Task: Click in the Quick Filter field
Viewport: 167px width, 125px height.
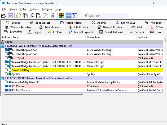Action: 106,16
